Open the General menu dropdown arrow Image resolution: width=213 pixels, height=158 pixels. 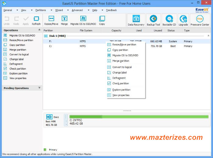pyautogui.click(x=17, y=10)
